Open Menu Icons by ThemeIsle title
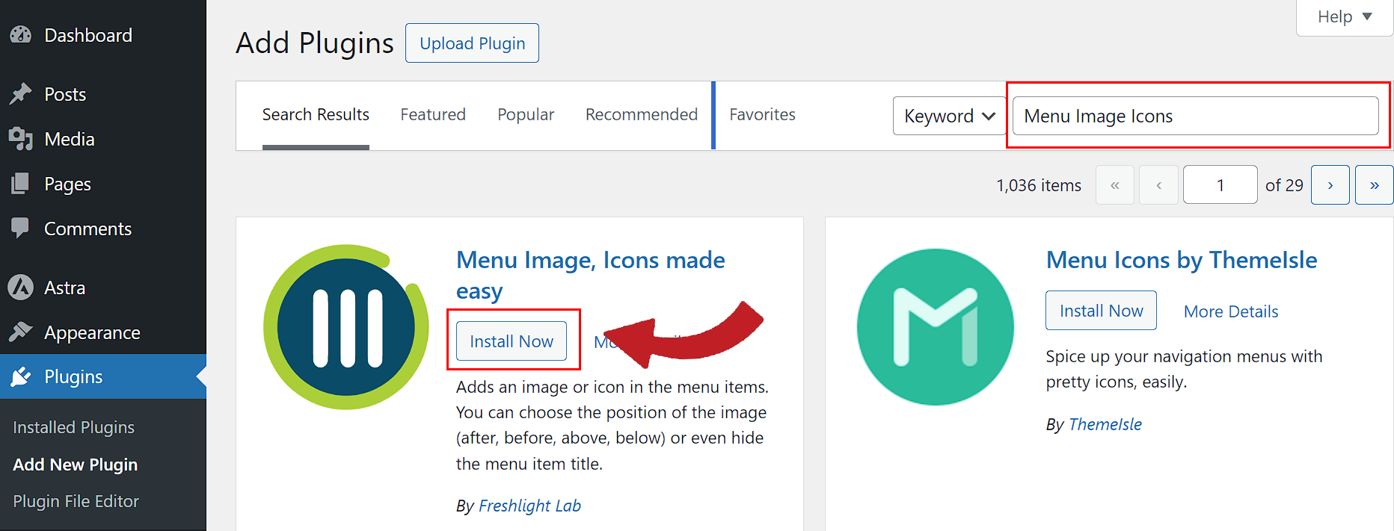This screenshot has height=531, width=1394. click(1182, 260)
